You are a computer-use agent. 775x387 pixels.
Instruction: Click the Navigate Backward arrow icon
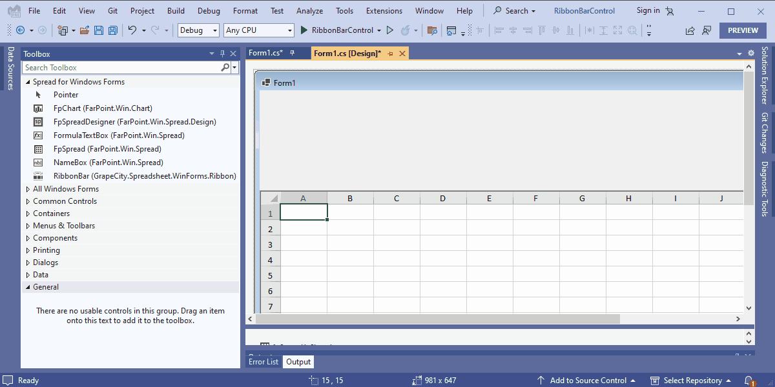(19, 30)
